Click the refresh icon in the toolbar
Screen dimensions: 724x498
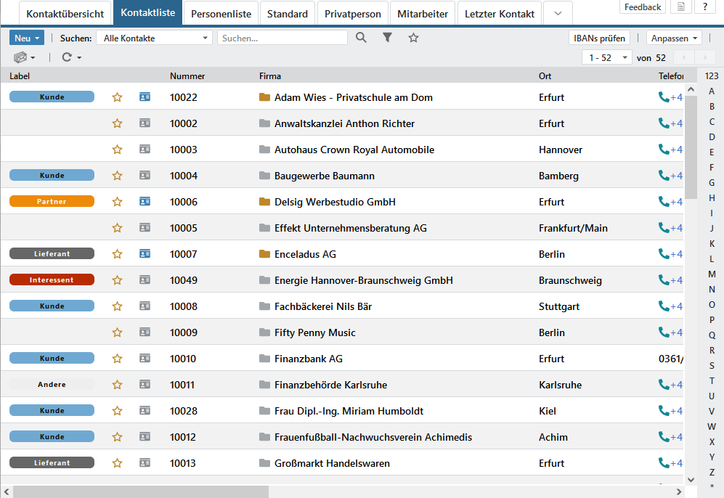(67, 57)
